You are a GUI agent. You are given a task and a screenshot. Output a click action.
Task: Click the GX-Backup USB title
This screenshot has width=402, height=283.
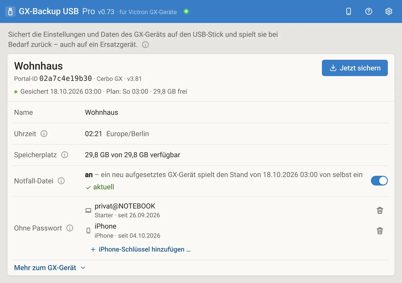pyautogui.click(x=49, y=12)
